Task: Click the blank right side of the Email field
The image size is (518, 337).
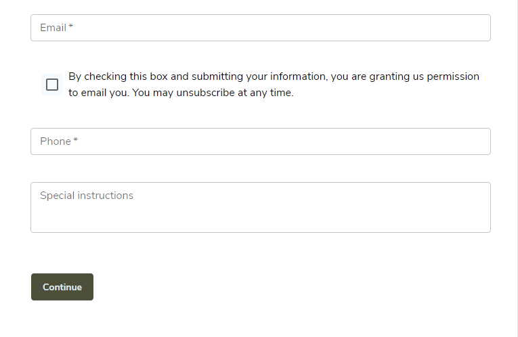Action: 396,28
